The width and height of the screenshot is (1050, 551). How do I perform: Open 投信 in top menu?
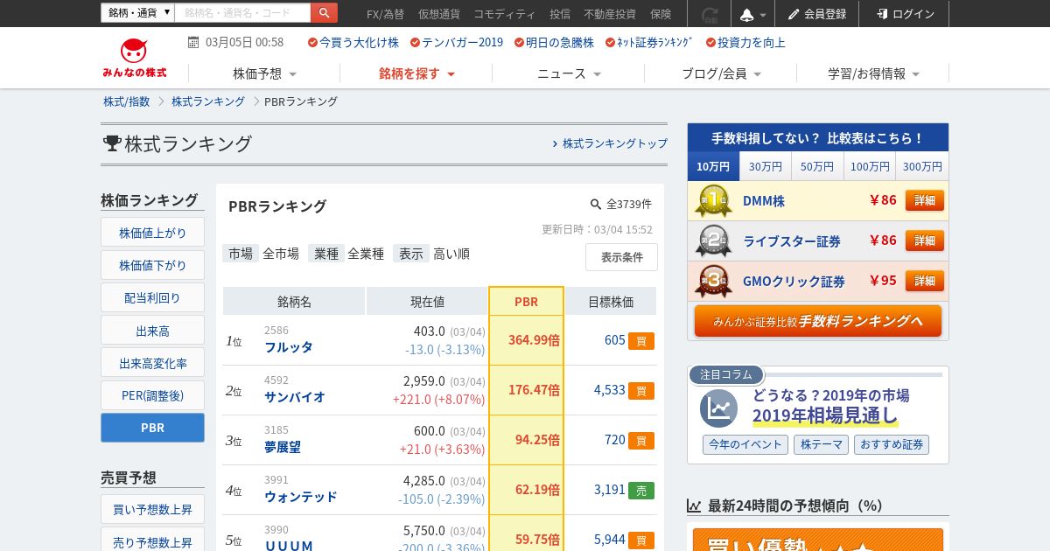point(560,14)
